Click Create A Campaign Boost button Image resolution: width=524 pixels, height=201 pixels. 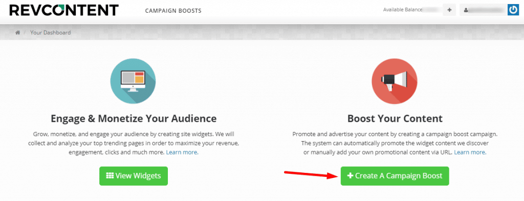click(395, 176)
